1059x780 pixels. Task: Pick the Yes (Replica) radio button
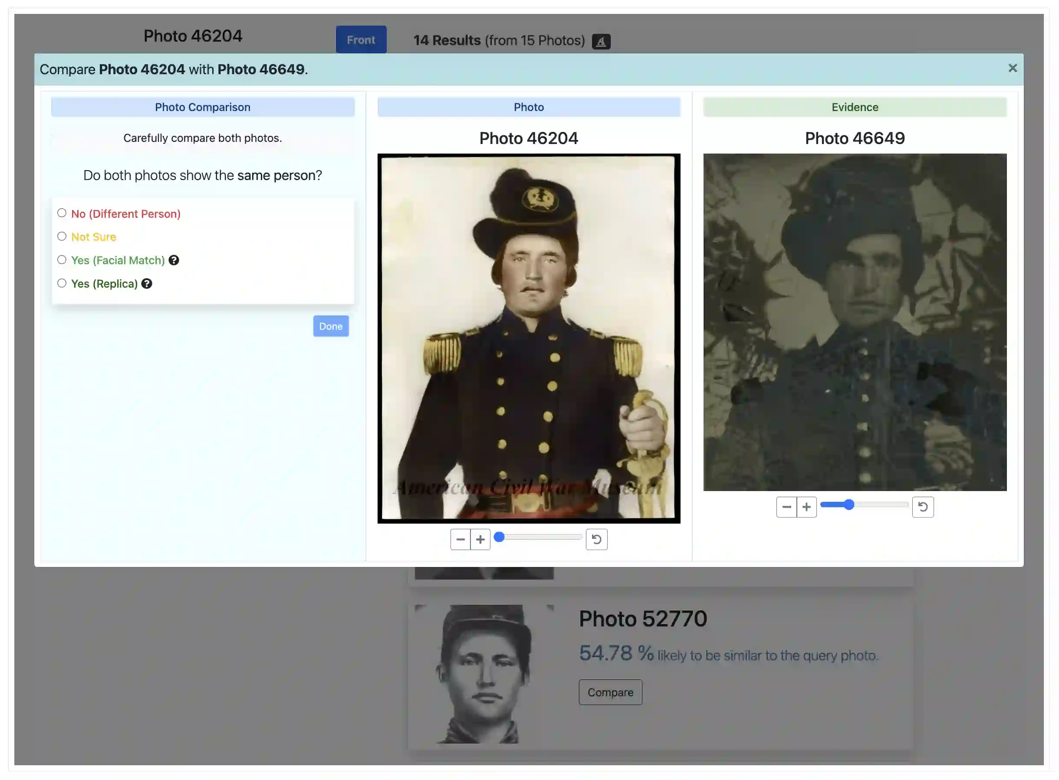62,283
